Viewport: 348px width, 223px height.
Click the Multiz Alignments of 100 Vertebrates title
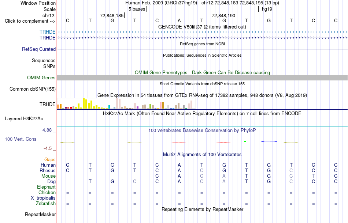(x=202, y=154)
